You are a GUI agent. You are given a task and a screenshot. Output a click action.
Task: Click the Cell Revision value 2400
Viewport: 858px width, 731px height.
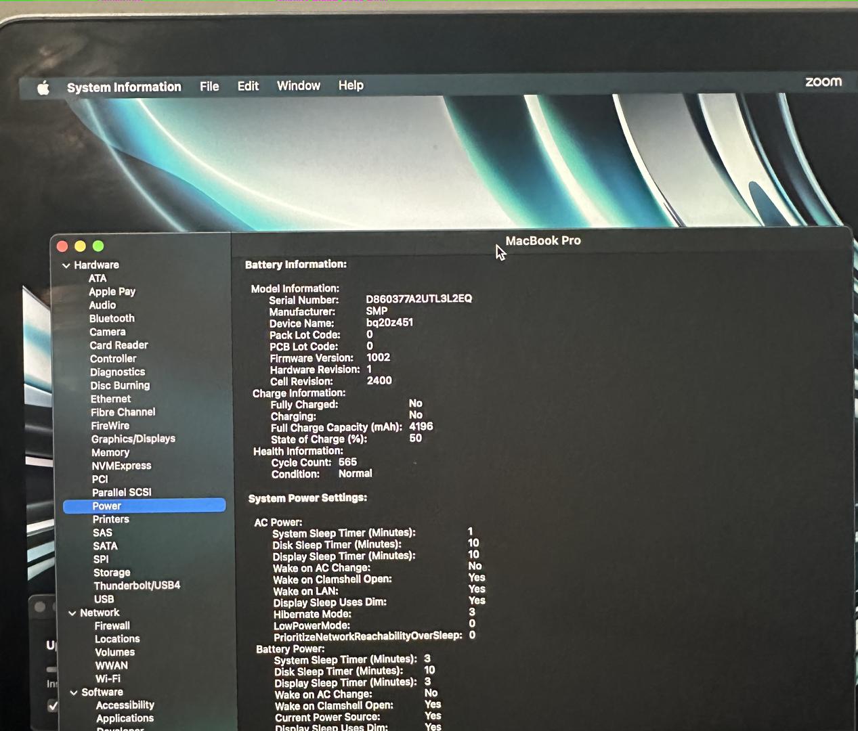point(379,380)
